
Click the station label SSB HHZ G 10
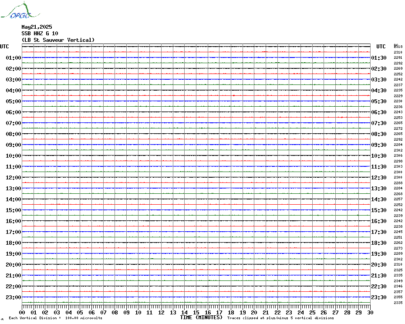(40, 34)
